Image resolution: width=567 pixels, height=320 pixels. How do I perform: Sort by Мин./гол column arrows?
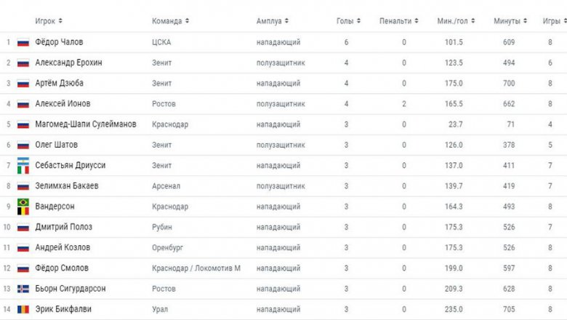[x=473, y=21]
